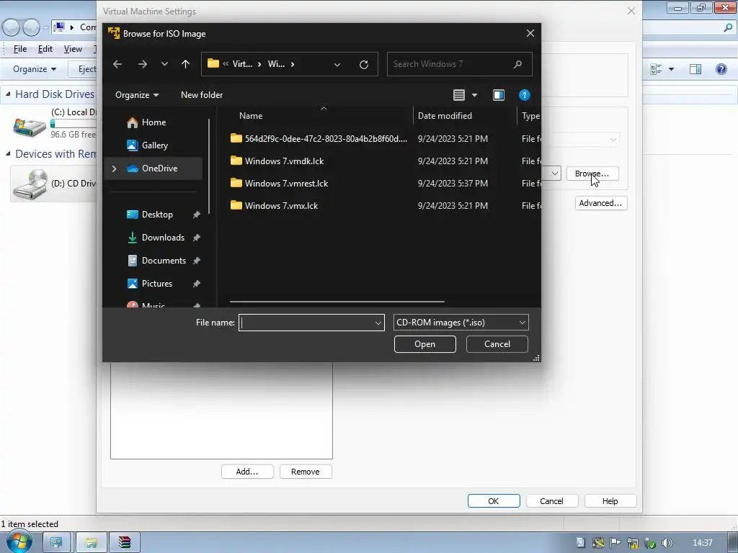Sort by Date modified column
This screenshot has width=738, height=553.
click(x=445, y=116)
